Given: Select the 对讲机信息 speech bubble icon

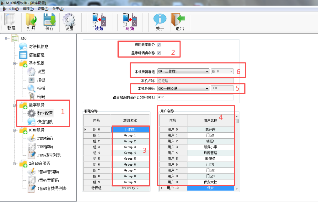Looking at the screenshot, I should pyautogui.click(x=23, y=46).
